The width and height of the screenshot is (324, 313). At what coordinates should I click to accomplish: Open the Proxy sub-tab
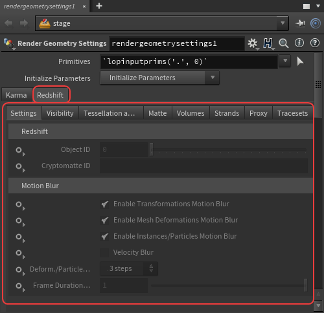point(259,113)
